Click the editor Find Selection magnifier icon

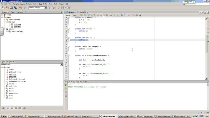[x=94, y=15]
